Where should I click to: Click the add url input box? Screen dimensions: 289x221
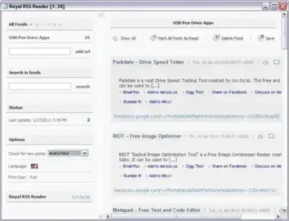(x=39, y=51)
